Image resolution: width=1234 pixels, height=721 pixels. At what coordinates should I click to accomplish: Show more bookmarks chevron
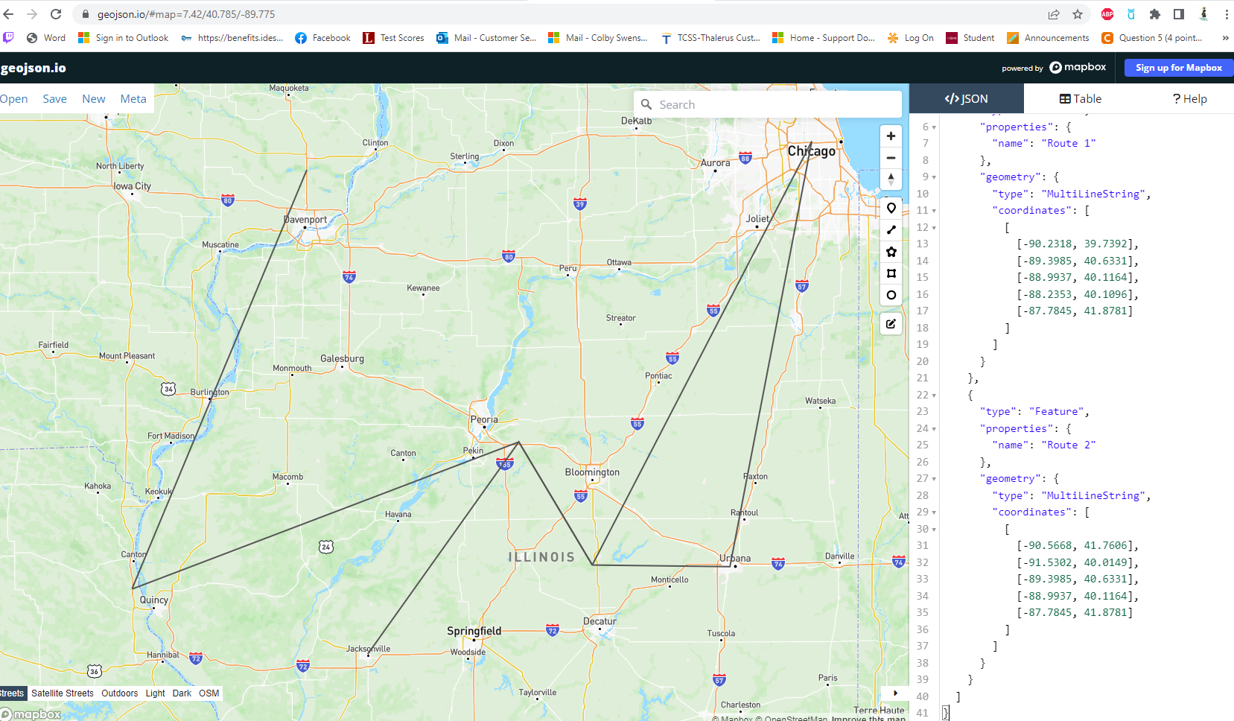[x=1225, y=38]
